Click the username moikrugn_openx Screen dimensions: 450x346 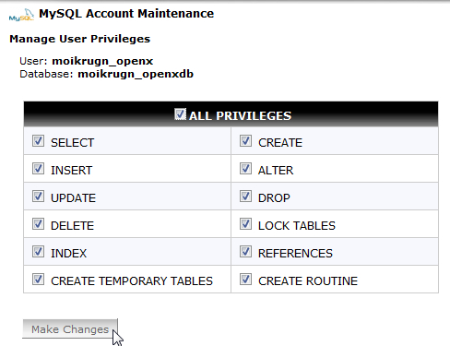point(102,61)
